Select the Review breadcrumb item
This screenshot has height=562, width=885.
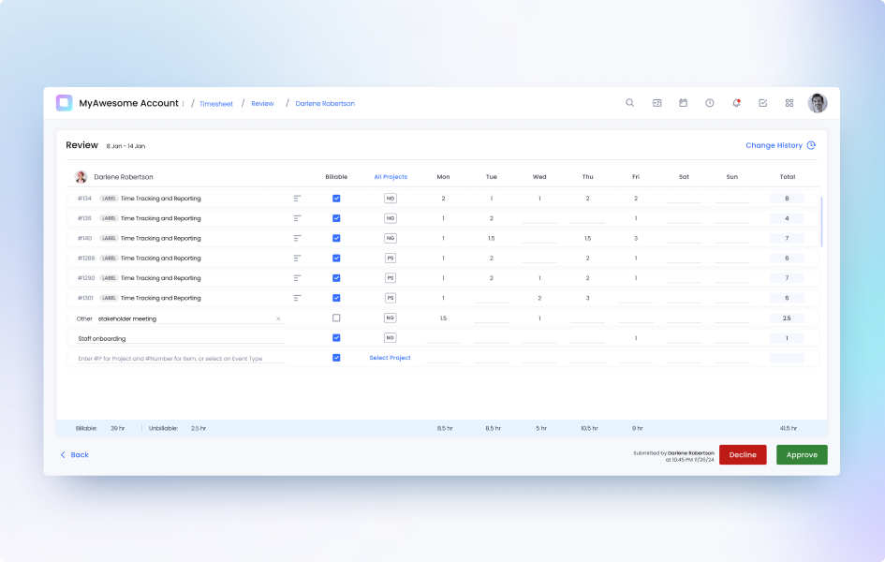point(262,104)
